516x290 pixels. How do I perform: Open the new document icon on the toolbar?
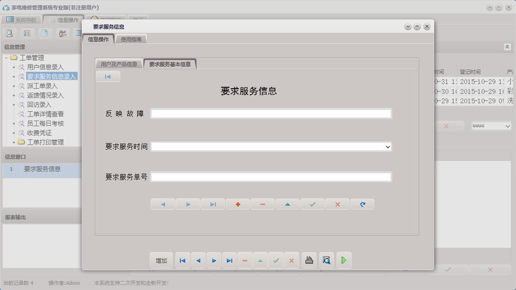coord(44,33)
